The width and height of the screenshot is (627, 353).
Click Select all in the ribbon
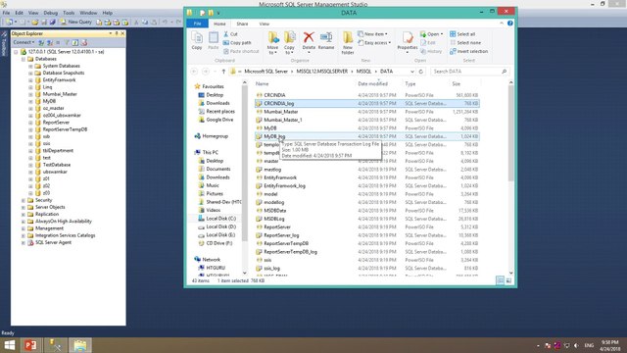(x=462, y=34)
